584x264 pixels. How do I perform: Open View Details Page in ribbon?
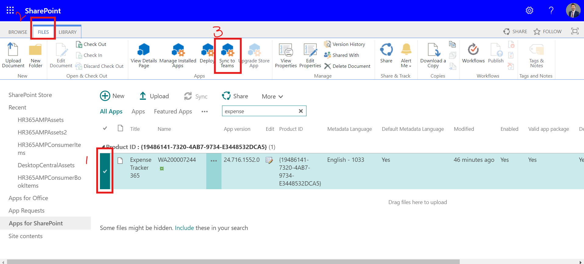[x=144, y=55]
